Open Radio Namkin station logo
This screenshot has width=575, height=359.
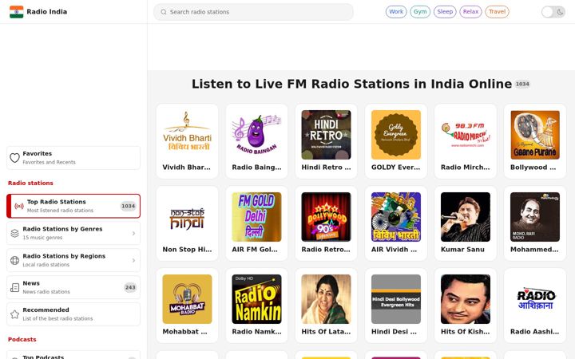click(256, 299)
